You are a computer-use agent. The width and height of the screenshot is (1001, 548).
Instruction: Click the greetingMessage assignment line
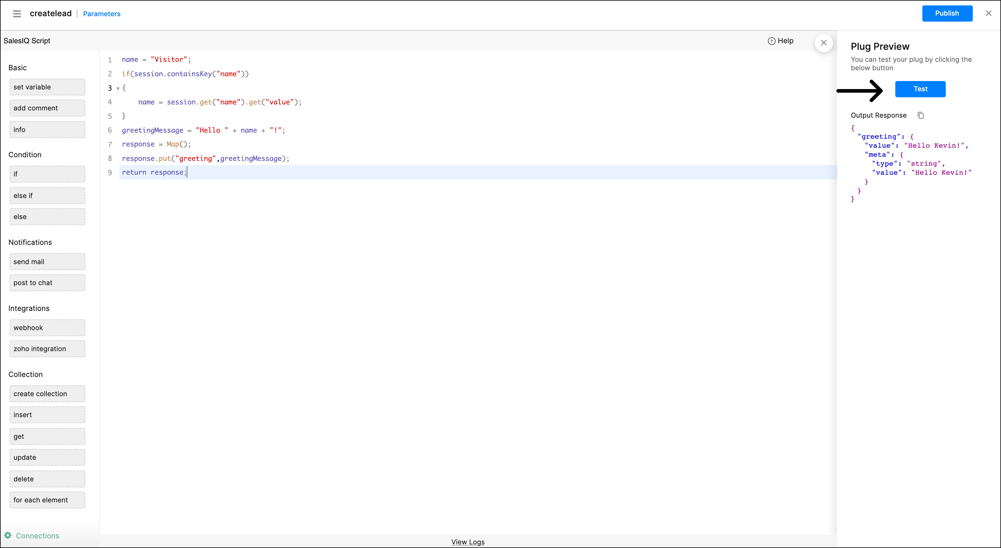tap(203, 131)
